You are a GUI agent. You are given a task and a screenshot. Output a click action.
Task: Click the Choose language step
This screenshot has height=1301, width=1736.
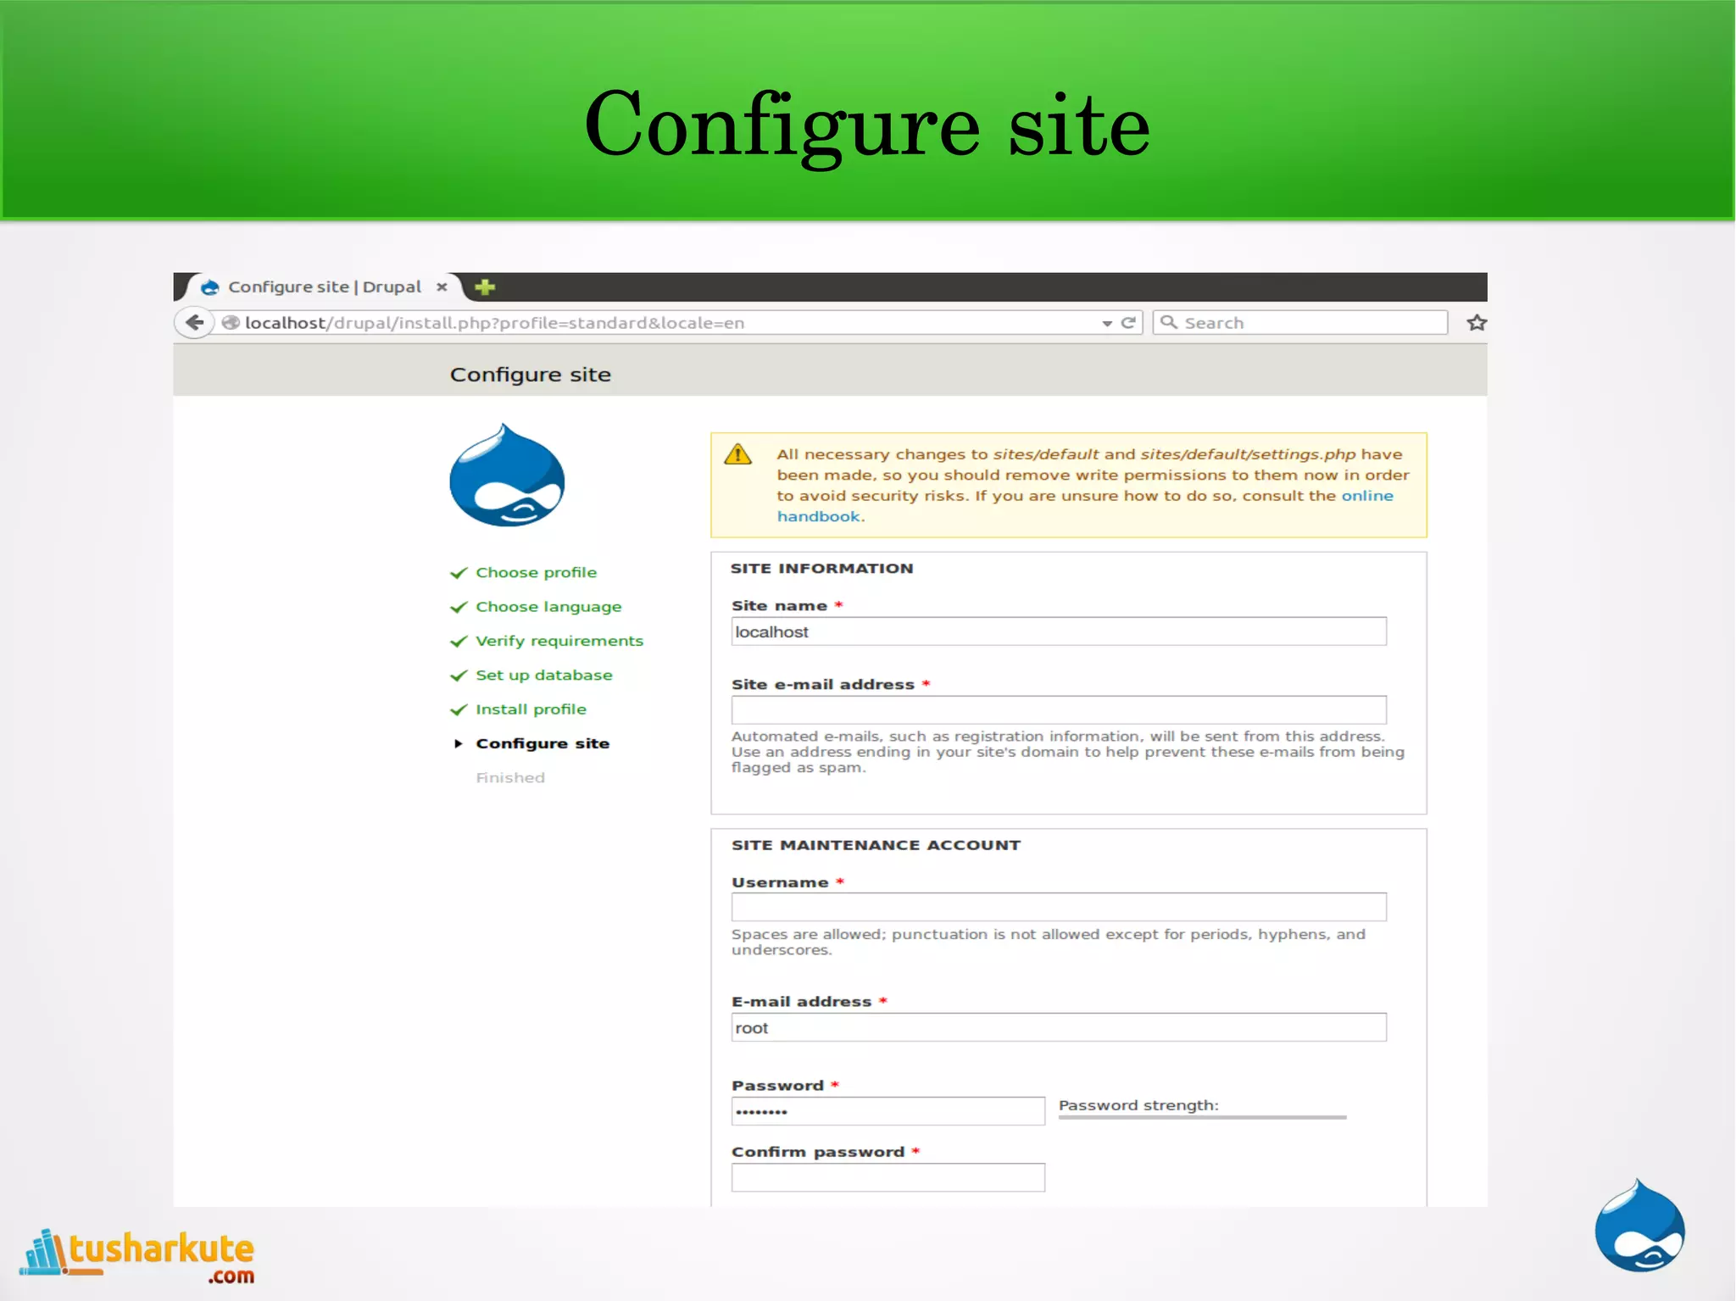pos(548,607)
